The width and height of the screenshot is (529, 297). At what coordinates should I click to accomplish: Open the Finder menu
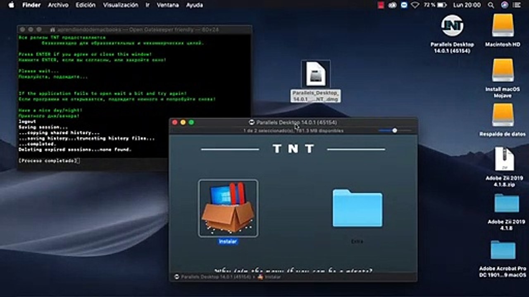(x=31, y=5)
